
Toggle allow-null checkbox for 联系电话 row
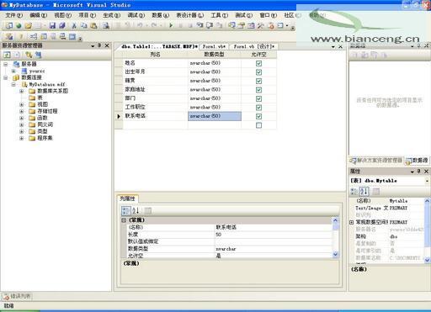[258, 116]
